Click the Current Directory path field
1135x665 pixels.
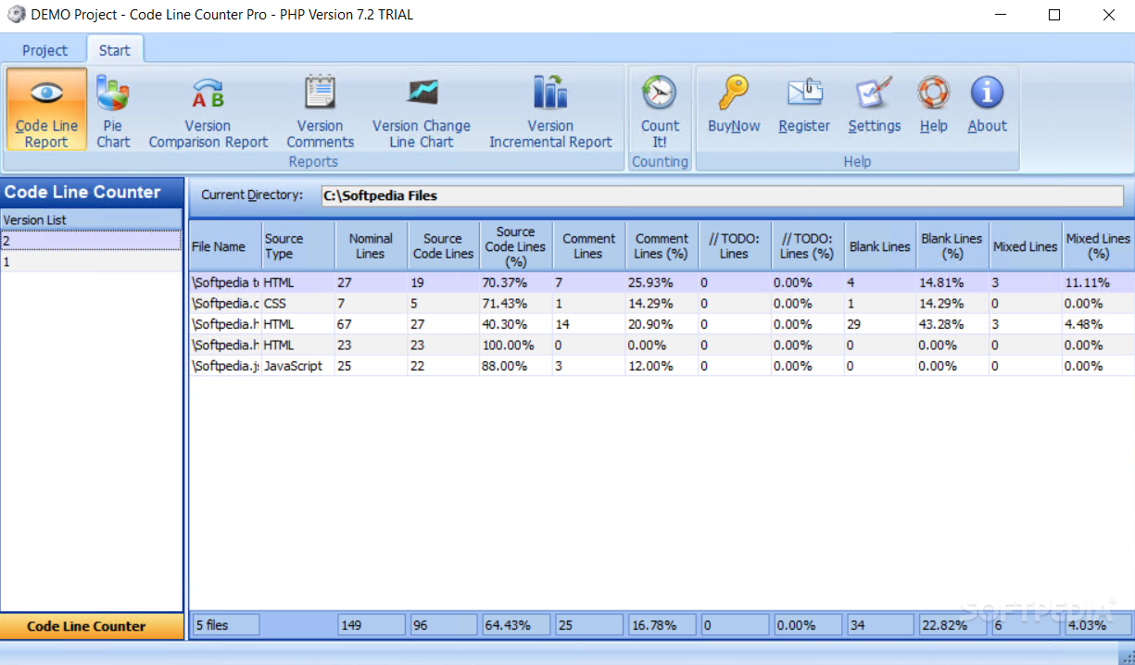(722, 195)
